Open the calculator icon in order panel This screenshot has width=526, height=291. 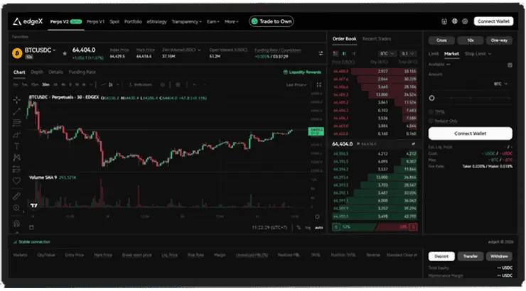(510, 65)
